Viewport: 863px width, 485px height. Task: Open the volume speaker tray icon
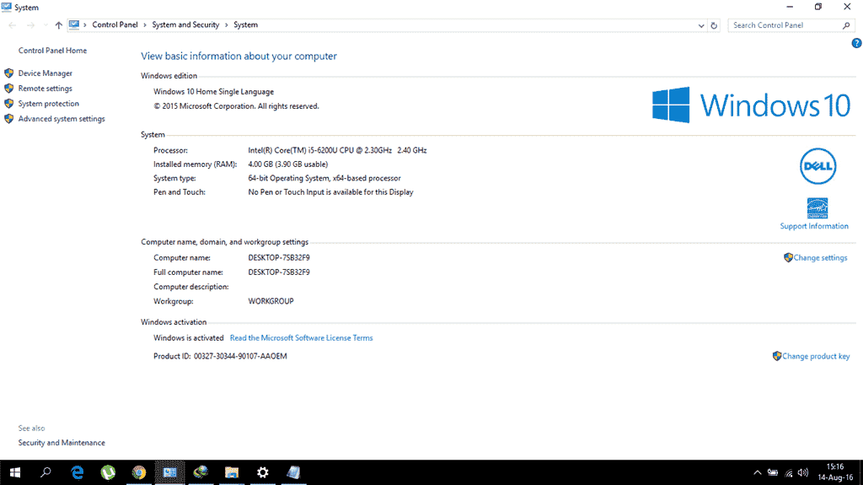click(803, 472)
